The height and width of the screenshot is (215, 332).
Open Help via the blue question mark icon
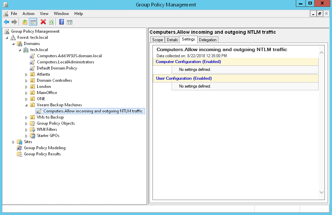(x=62, y=22)
